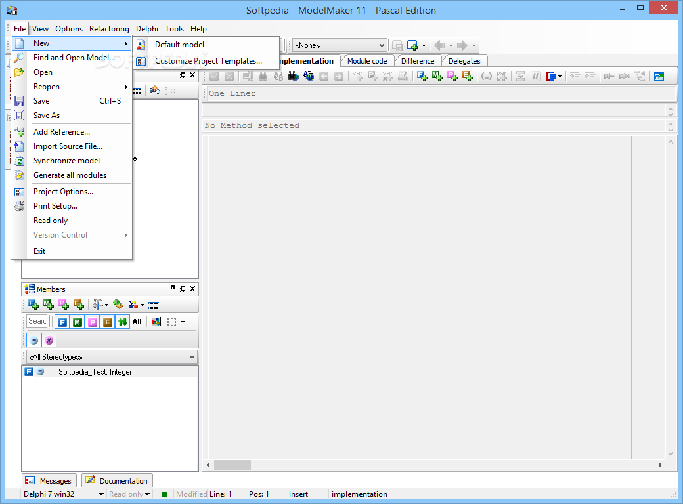Click category filter icon beside All
This screenshot has width=683, height=504.
point(156,322)
